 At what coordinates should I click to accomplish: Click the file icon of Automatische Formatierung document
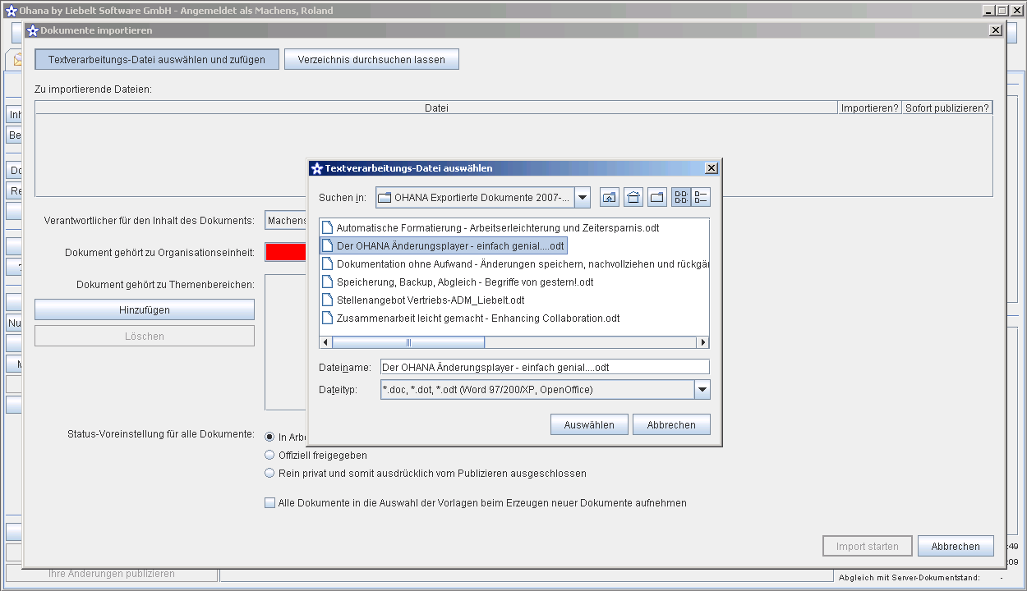(328, 228)
